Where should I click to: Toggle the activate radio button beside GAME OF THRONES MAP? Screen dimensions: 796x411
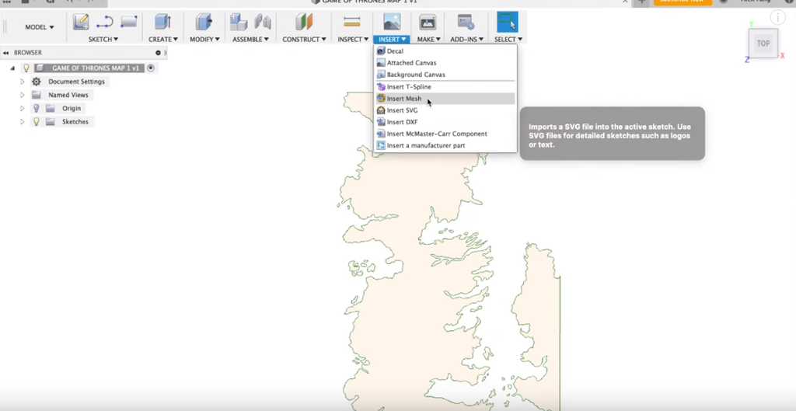click(x=151, y=68)
